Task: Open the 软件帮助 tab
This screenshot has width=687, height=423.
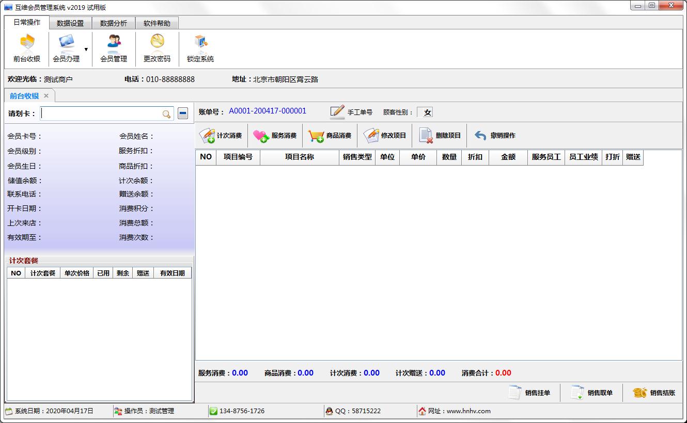Action: pyautogui.click(x=157, y=23)
